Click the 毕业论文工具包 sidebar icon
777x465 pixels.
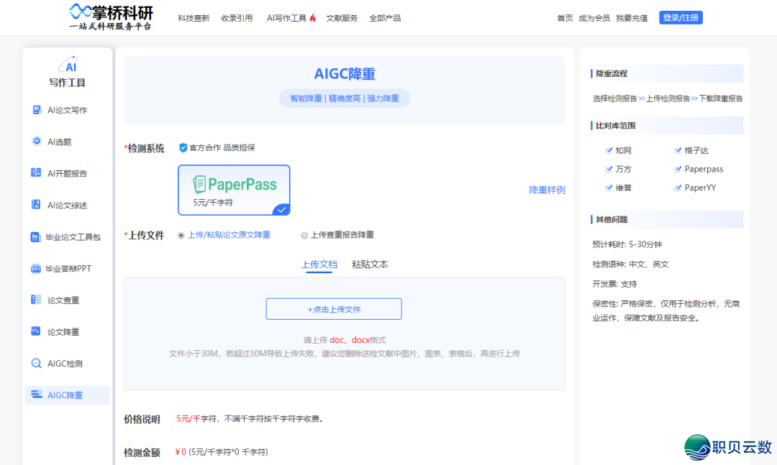36,236
